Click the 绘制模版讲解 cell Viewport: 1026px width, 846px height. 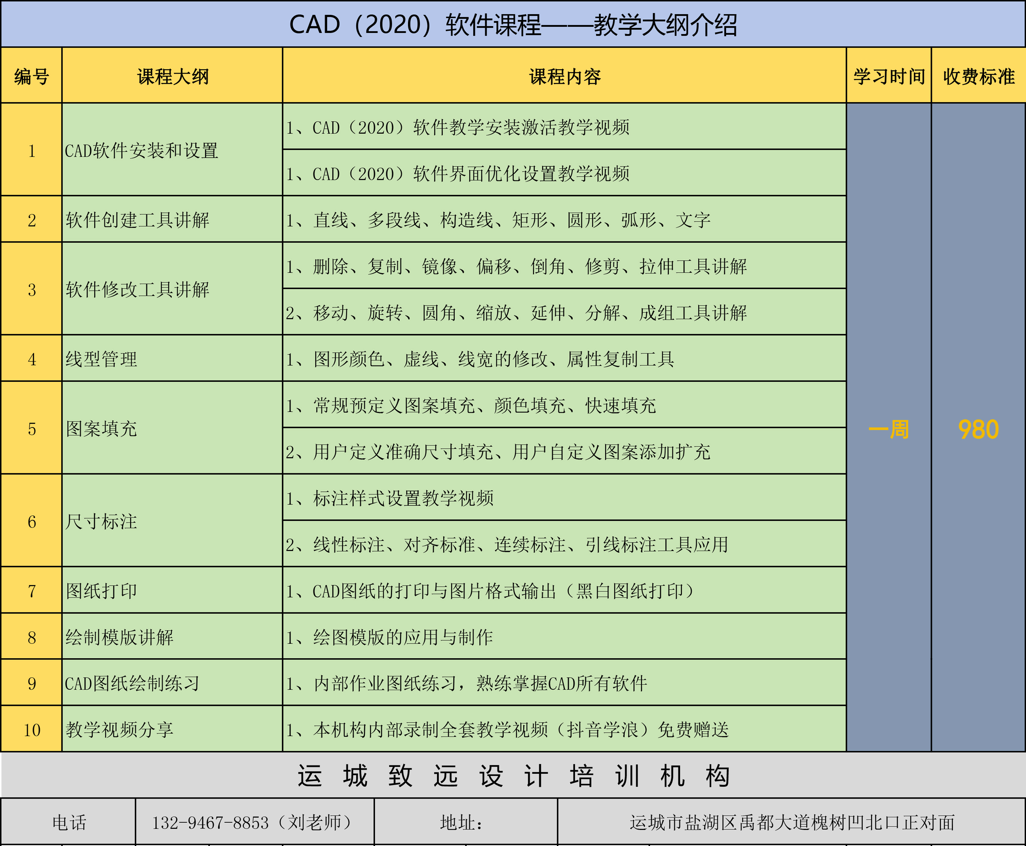[x=119, y=637]
